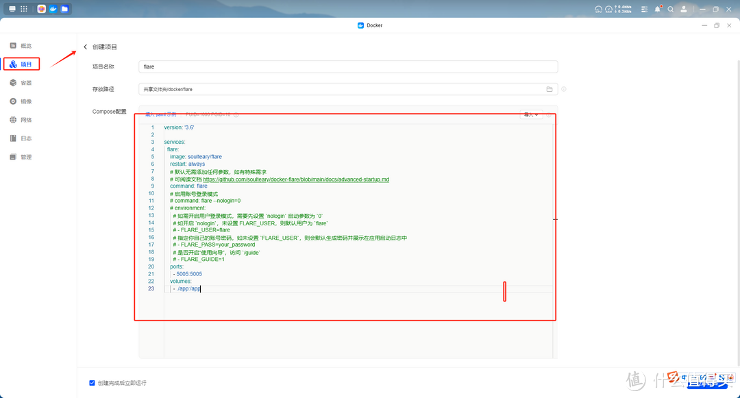Go back from the 创建项目 page
This screenshot has width=740, height=398.
pos(86,47)
